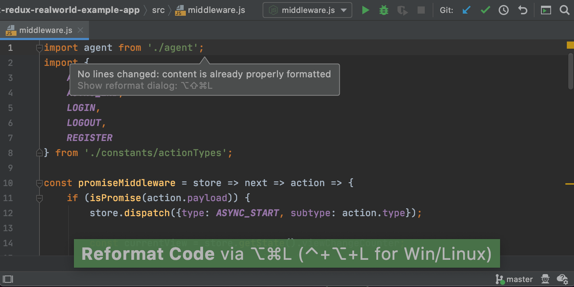The height and width of the screenshot is (287, 574).
Task: Click the Git: label in the toolbar
Action: 447,10
